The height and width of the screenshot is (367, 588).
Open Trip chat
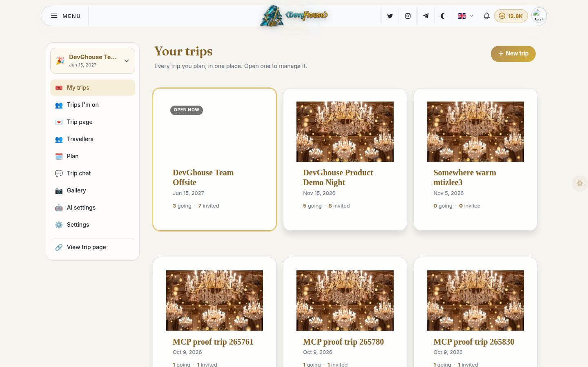93,173
